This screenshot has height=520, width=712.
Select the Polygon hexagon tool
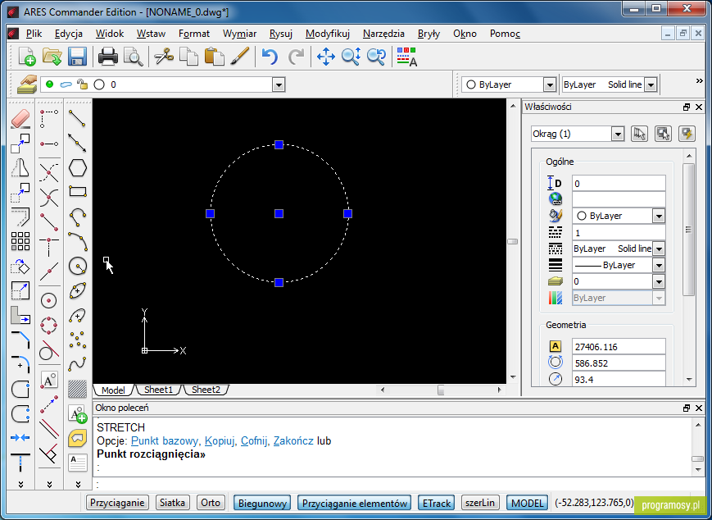[78, 167]
